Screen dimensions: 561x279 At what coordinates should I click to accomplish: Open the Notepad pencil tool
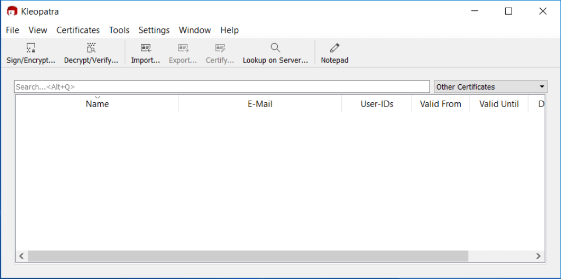tap(335, 53)
